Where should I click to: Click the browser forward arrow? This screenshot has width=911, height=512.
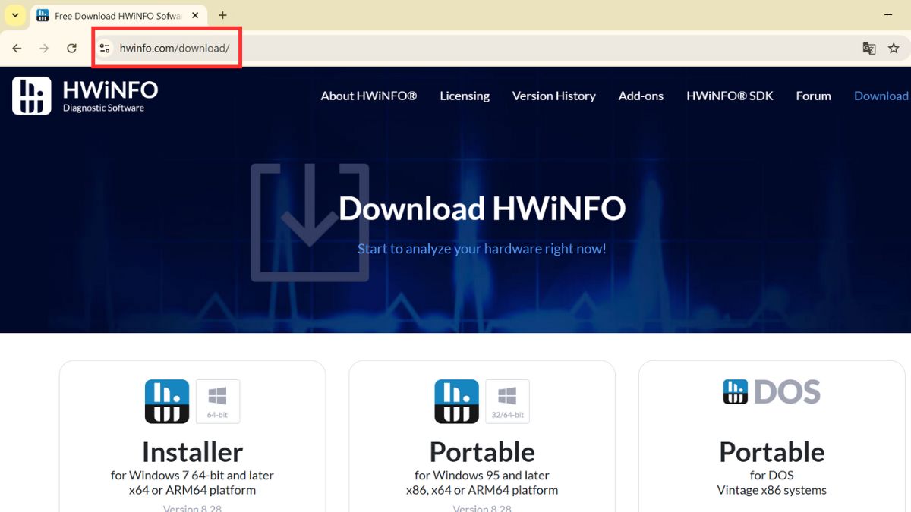point(44,49)
